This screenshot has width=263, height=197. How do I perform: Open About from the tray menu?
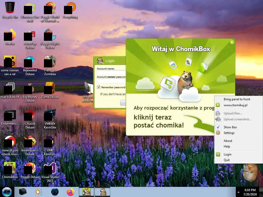pyautogui.click(x=239, y=141)
